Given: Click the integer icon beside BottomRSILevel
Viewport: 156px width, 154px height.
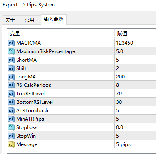Looking at the screenshot, I should (11, 102).
